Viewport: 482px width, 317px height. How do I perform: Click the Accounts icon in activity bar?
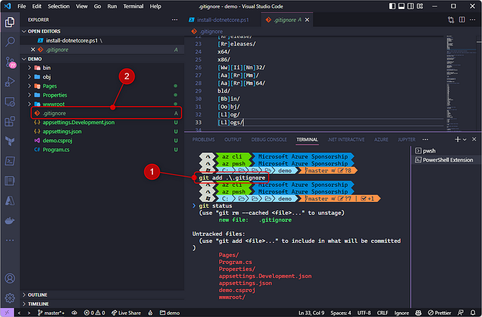(10, 278)
